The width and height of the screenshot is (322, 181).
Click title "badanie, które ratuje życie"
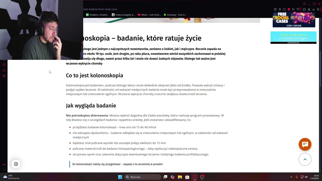pos(159,38)
